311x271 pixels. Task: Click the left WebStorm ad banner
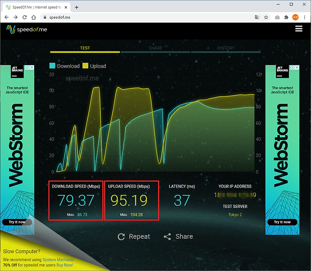point(17,150)
